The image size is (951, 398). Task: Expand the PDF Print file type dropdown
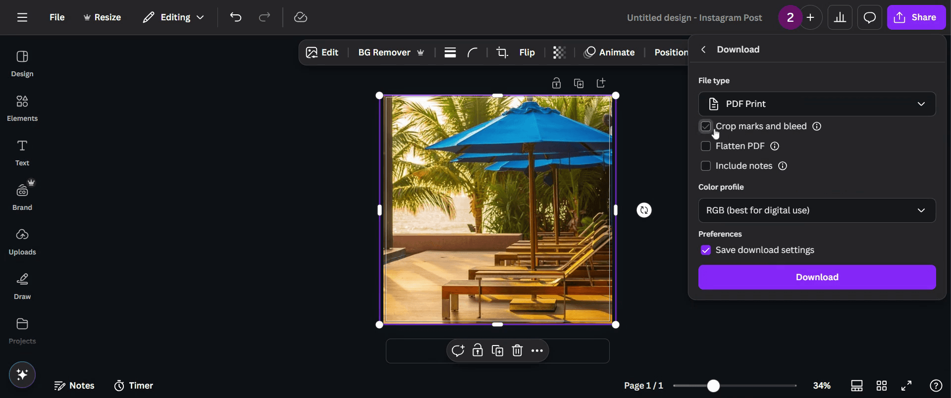point(817,104)
